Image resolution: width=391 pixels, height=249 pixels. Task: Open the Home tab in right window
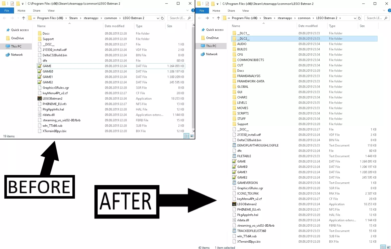[216, 10]
